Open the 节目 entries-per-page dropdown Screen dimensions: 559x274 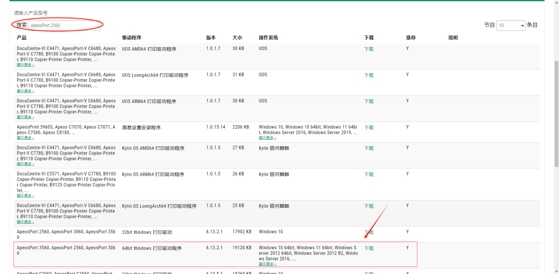point(510,25)
